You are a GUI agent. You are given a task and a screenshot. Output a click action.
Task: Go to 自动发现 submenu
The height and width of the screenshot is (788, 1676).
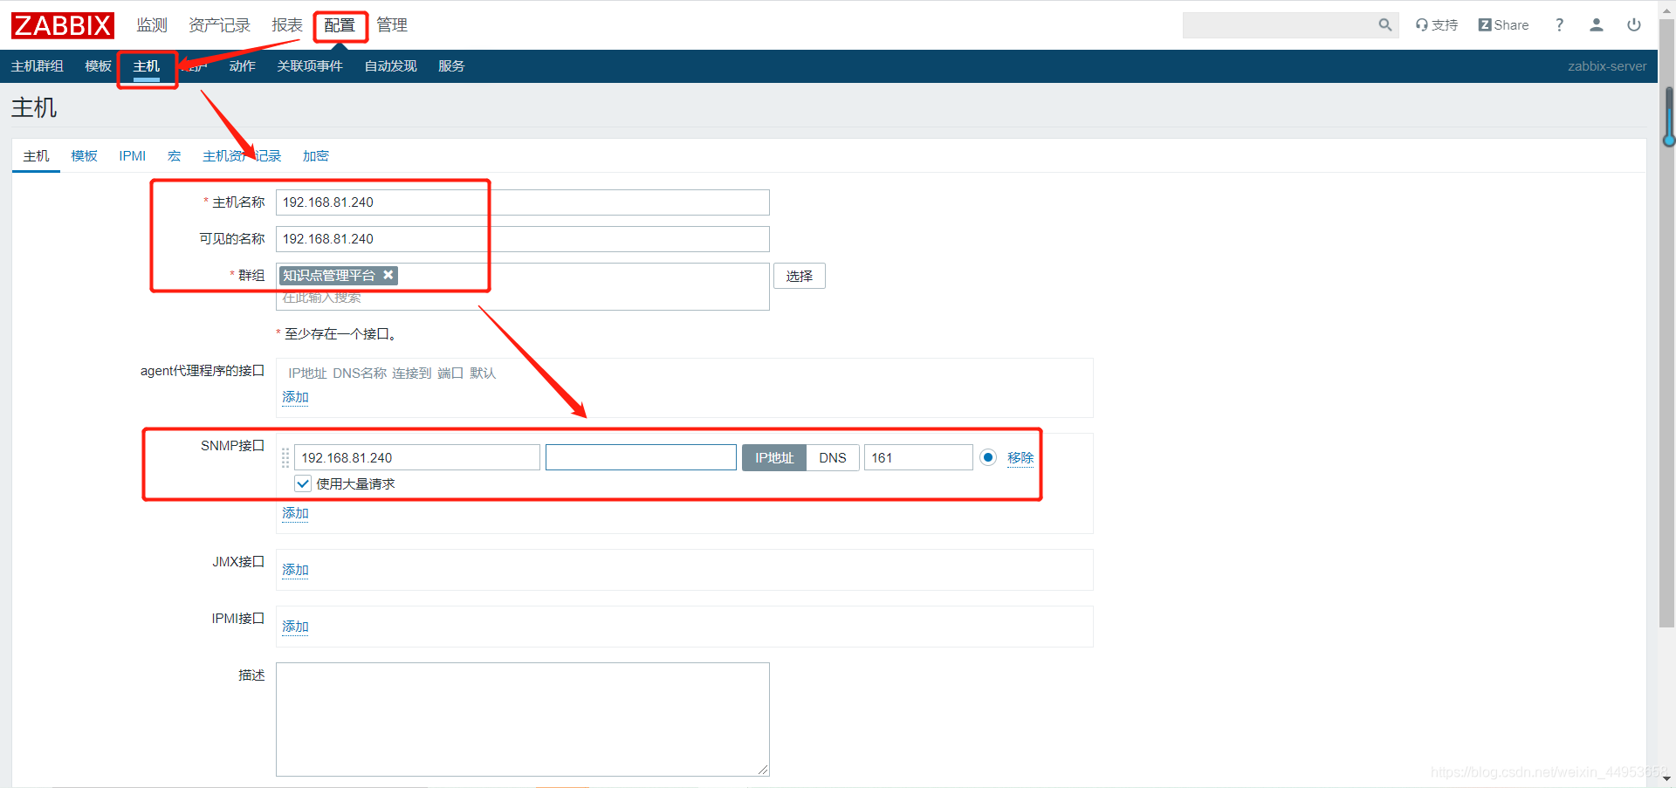tap(390, 66)
